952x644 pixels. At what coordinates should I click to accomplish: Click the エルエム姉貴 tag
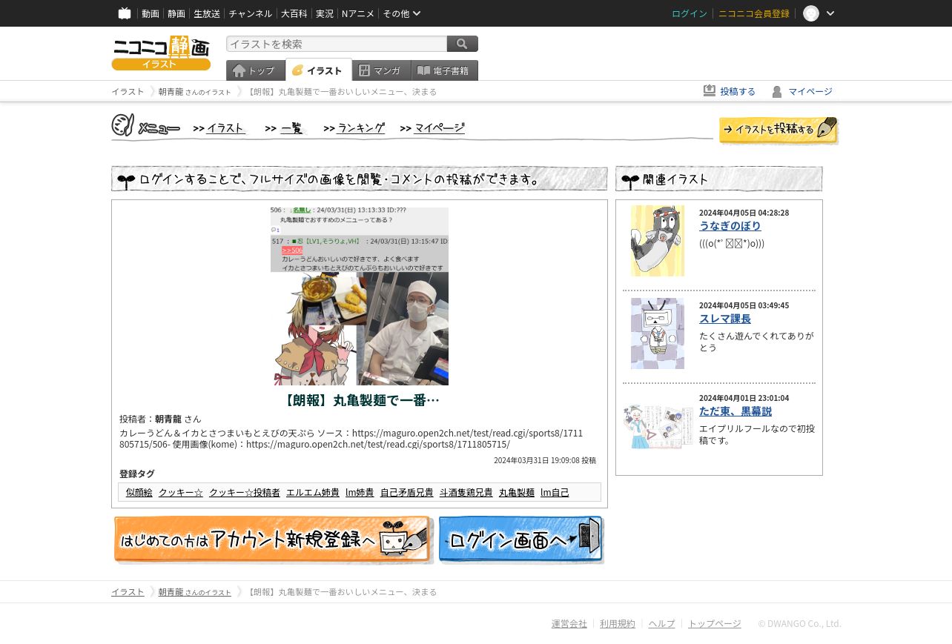tap(313, 492)
